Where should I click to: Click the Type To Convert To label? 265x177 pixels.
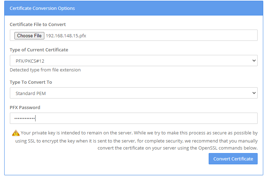tap(31, 82)
